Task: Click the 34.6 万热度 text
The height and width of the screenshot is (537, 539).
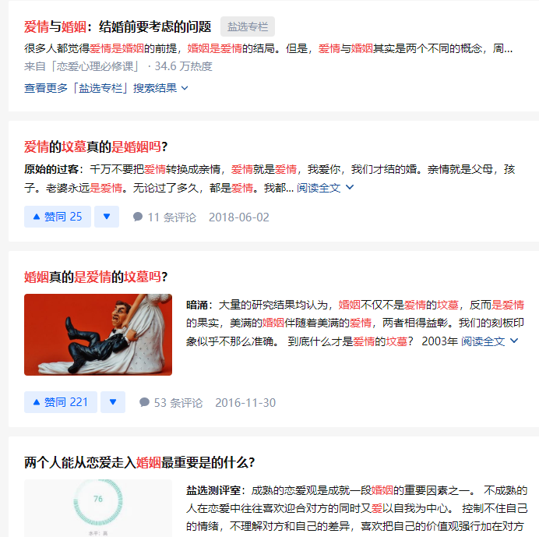Action: click(x=183, y=66)
